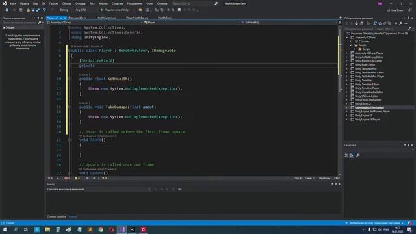Click the Live Share button

tap(395, 10)
